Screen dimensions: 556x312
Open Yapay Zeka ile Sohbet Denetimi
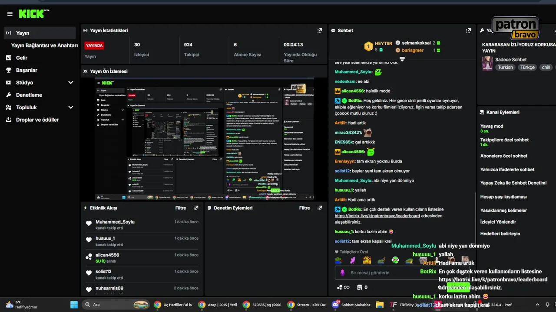[x=513, y=183]
